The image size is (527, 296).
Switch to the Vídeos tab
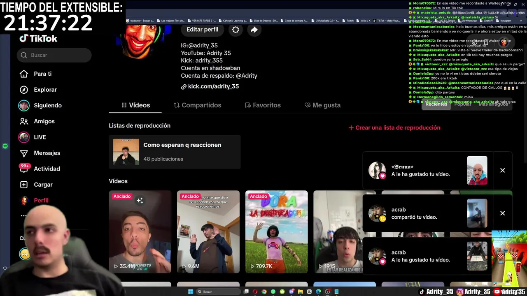coord(135,105)
